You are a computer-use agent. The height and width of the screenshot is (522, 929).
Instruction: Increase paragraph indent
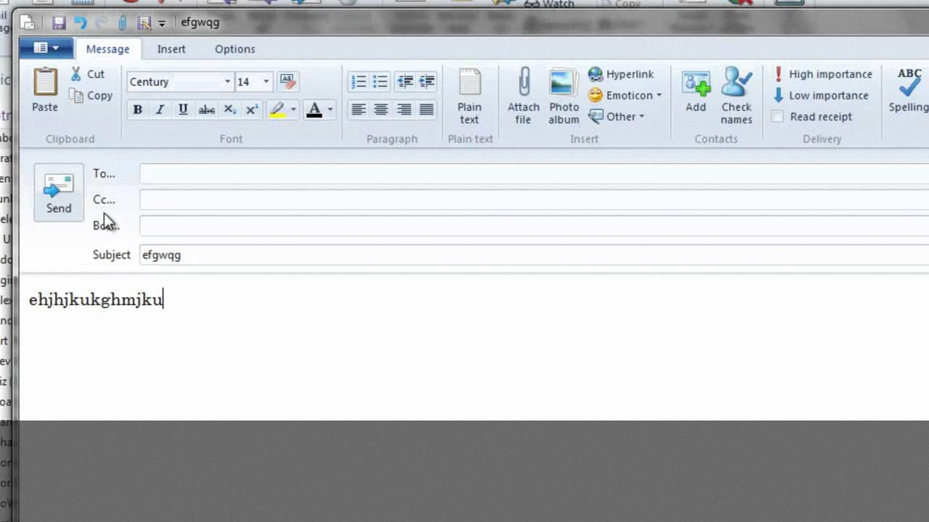click(427, 82)
